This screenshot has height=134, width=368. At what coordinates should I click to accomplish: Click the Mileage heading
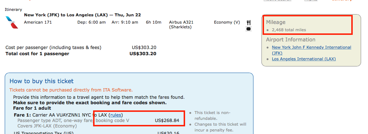276,22
